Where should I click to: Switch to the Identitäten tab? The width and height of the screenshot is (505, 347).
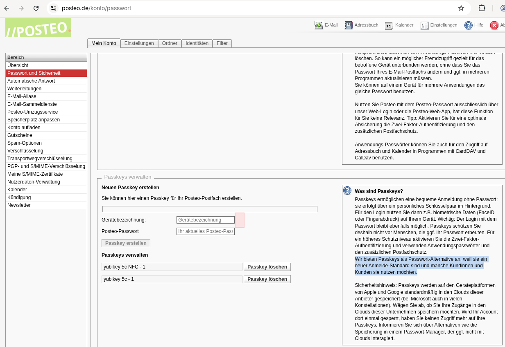197,43
